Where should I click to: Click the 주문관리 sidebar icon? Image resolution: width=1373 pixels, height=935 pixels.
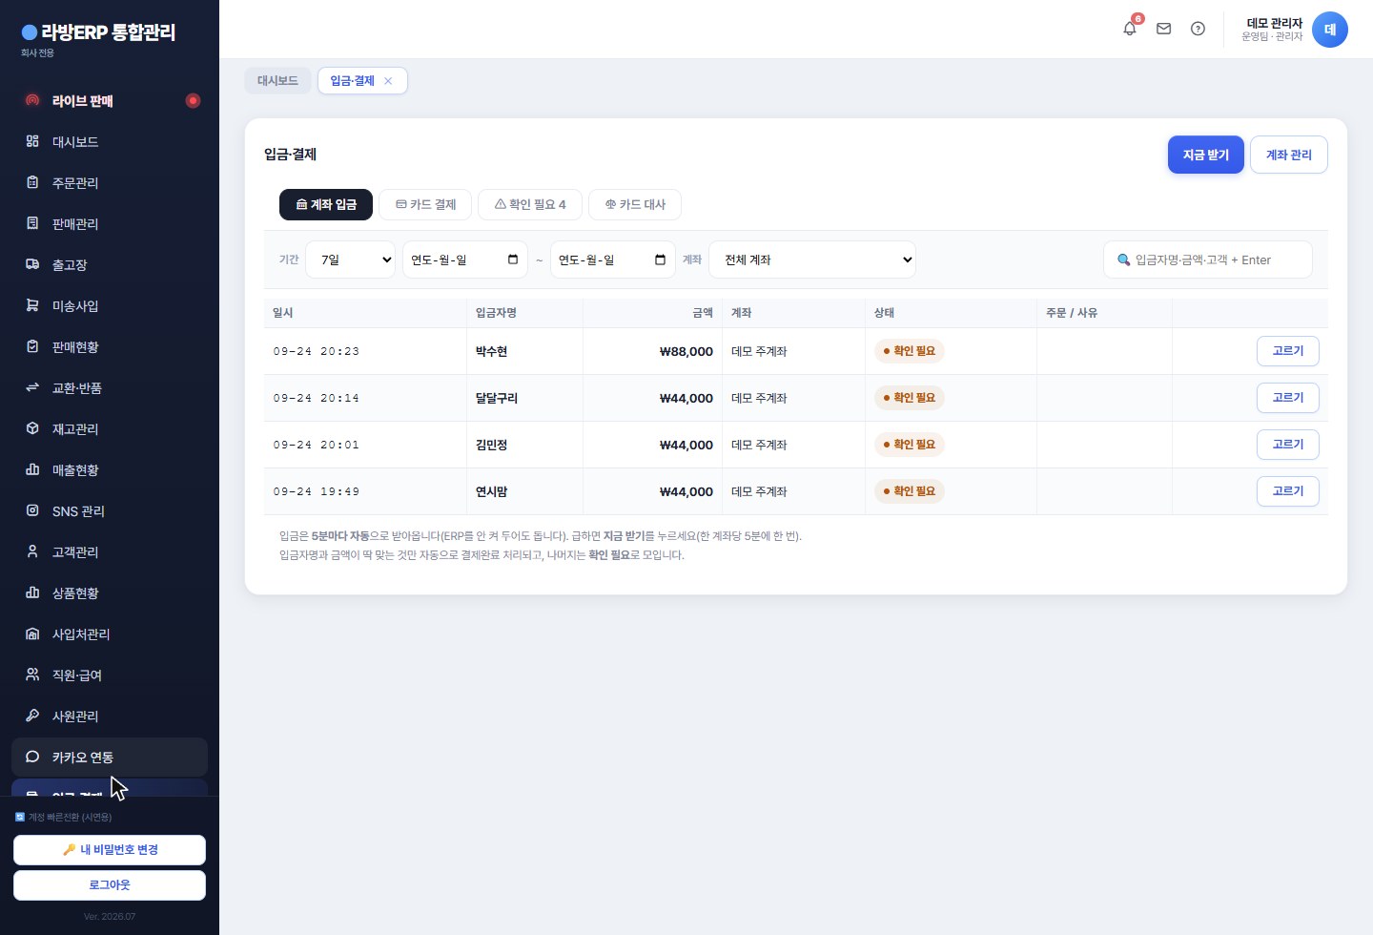[x=32, y=182]
